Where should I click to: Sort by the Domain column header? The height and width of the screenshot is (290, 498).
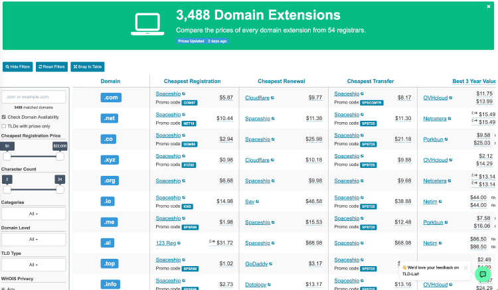coord(110,81)
